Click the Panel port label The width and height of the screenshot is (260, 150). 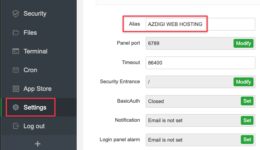[128, 43]
